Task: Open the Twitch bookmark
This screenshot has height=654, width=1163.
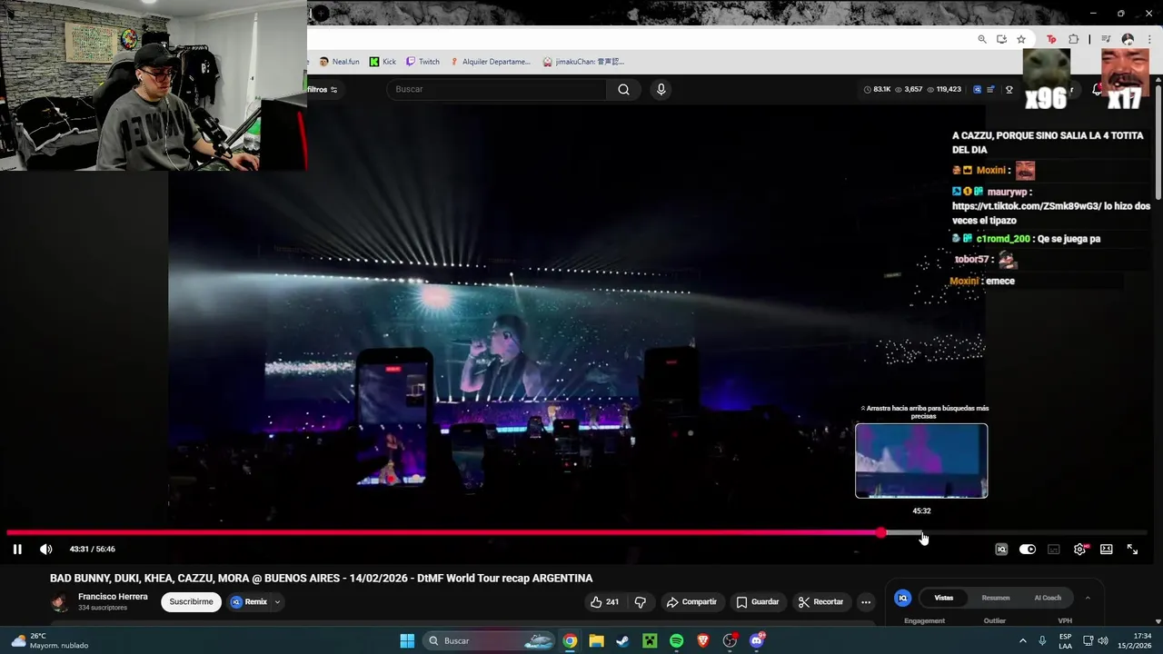Action: (422, 62)
